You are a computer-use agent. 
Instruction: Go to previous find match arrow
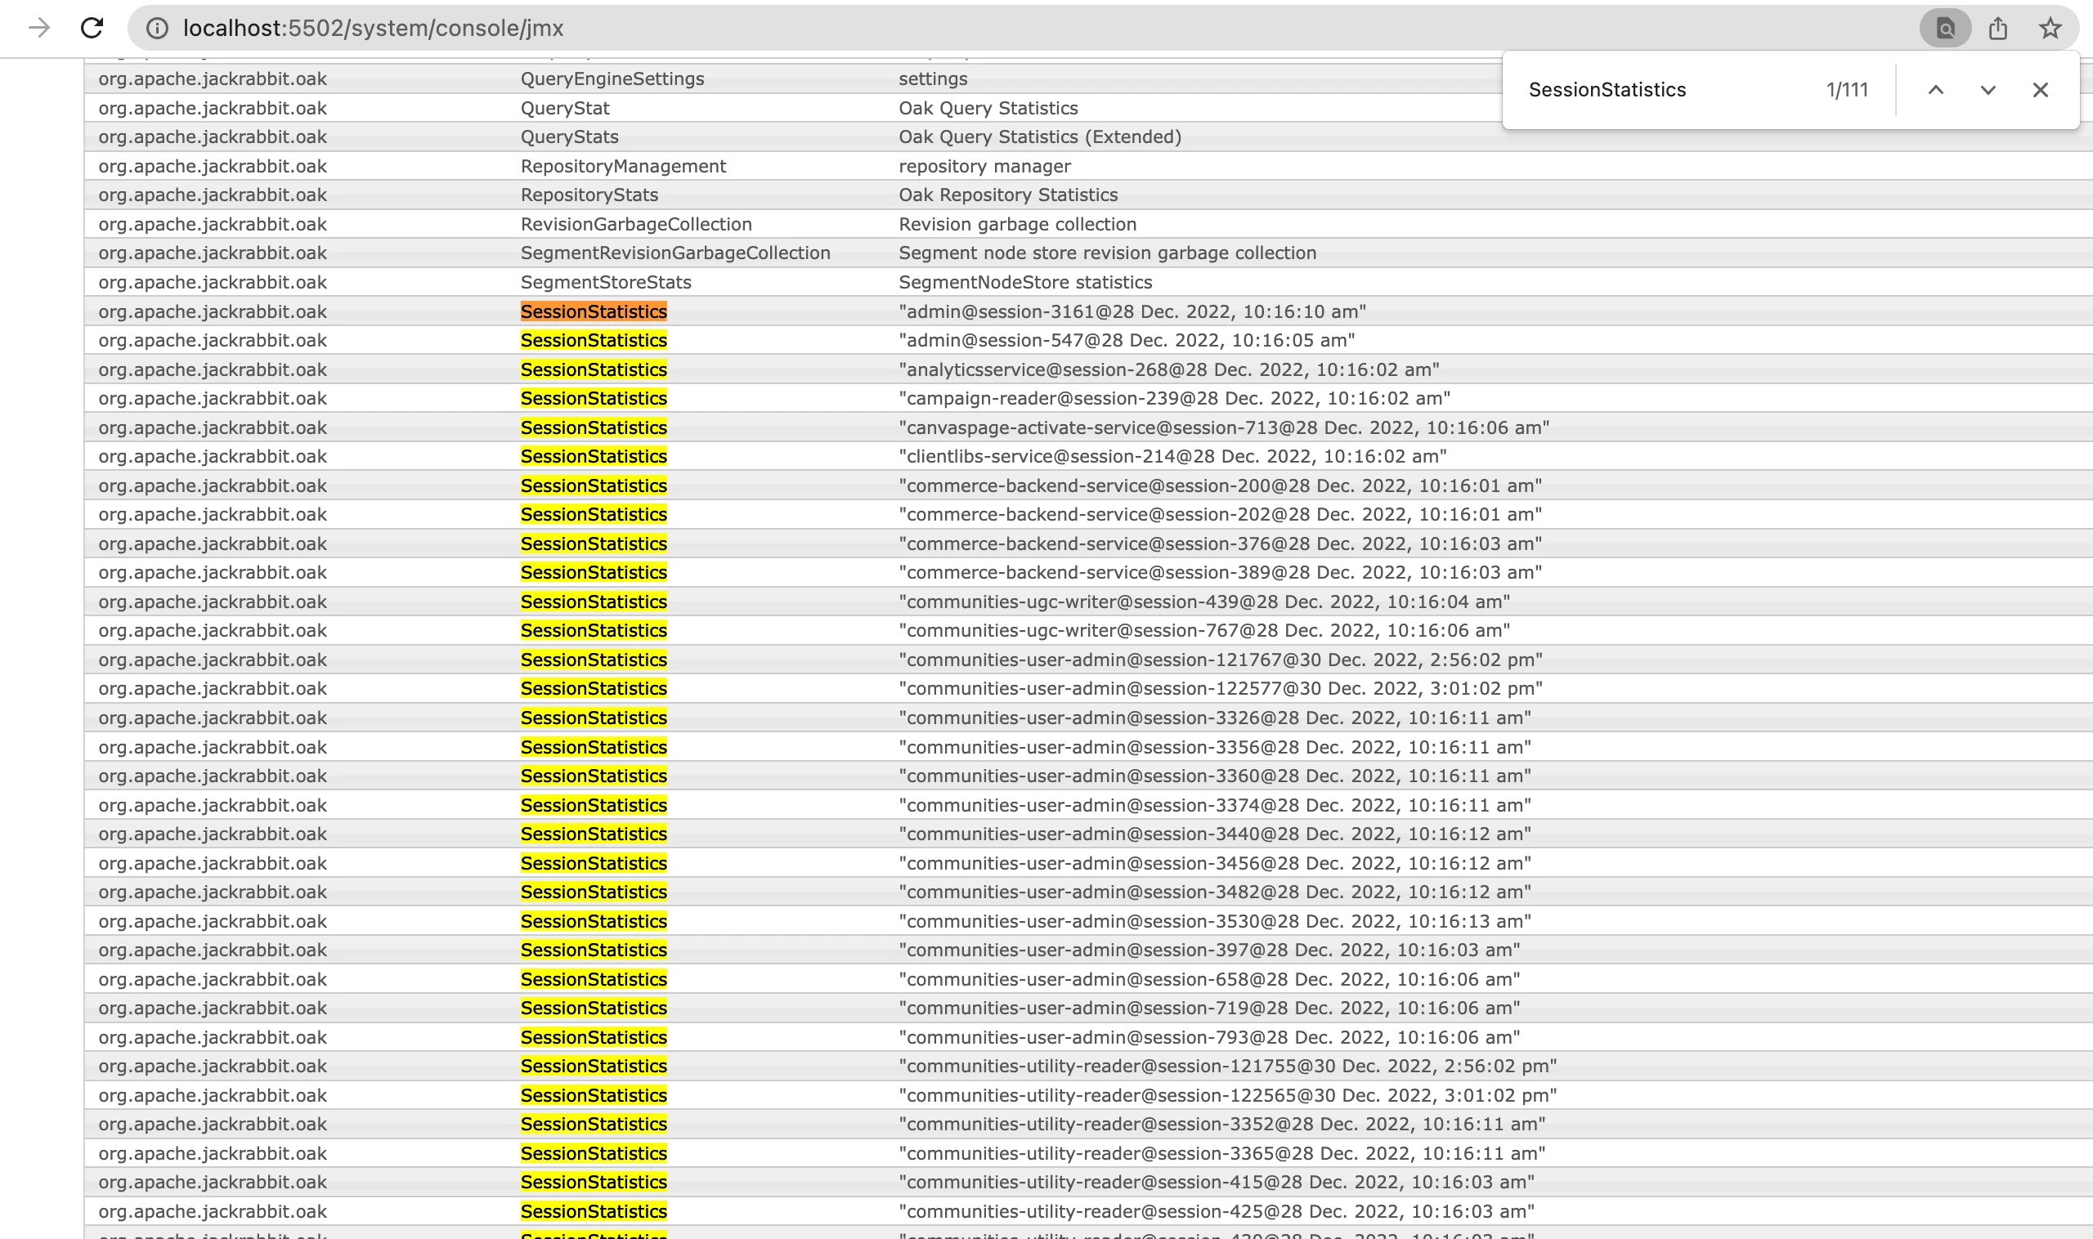[x=1935, y=90]
